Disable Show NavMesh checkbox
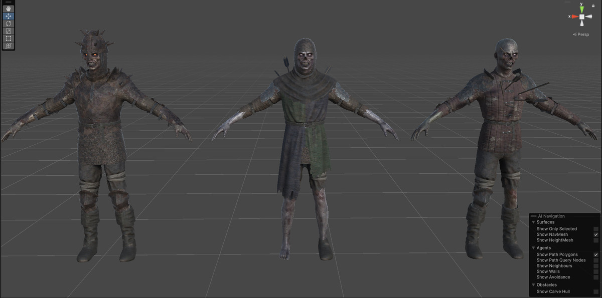This screenshot has height=298, width=602. click(596, 234)
